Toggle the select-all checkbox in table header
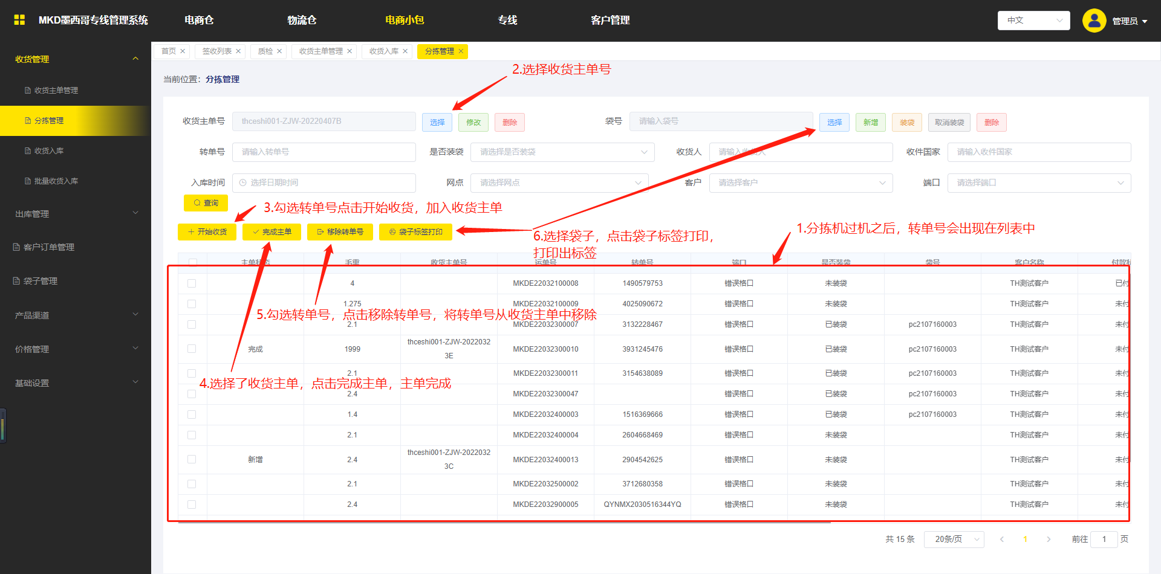1161x574 pixels. (192, 262)
